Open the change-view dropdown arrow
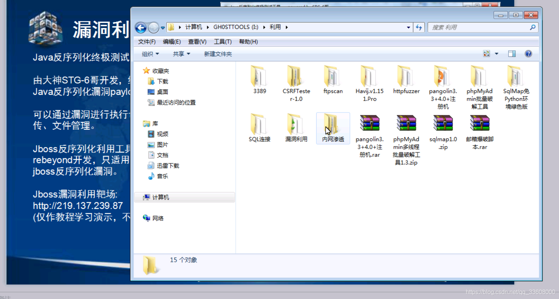Screen dimensions: 559x299 tap(496, 53)
